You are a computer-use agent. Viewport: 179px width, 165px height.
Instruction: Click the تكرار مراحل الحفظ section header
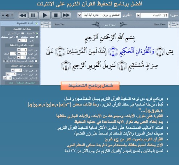tap(22, 66)
